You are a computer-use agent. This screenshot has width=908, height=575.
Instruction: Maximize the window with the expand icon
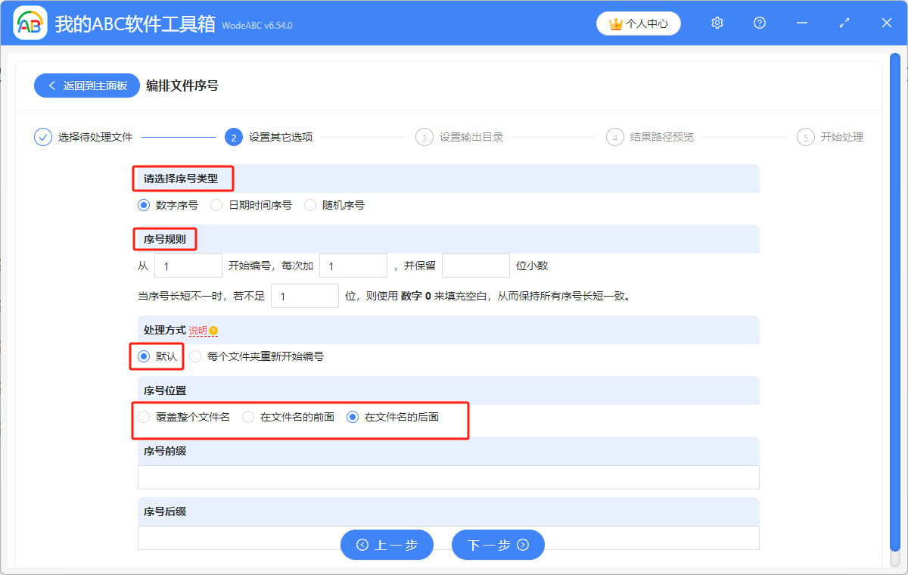844,23
